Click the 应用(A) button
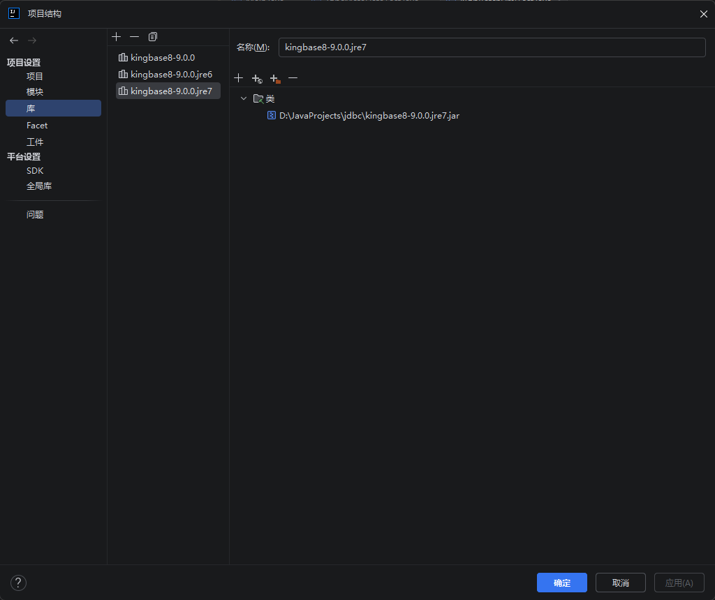 [679, 583]
